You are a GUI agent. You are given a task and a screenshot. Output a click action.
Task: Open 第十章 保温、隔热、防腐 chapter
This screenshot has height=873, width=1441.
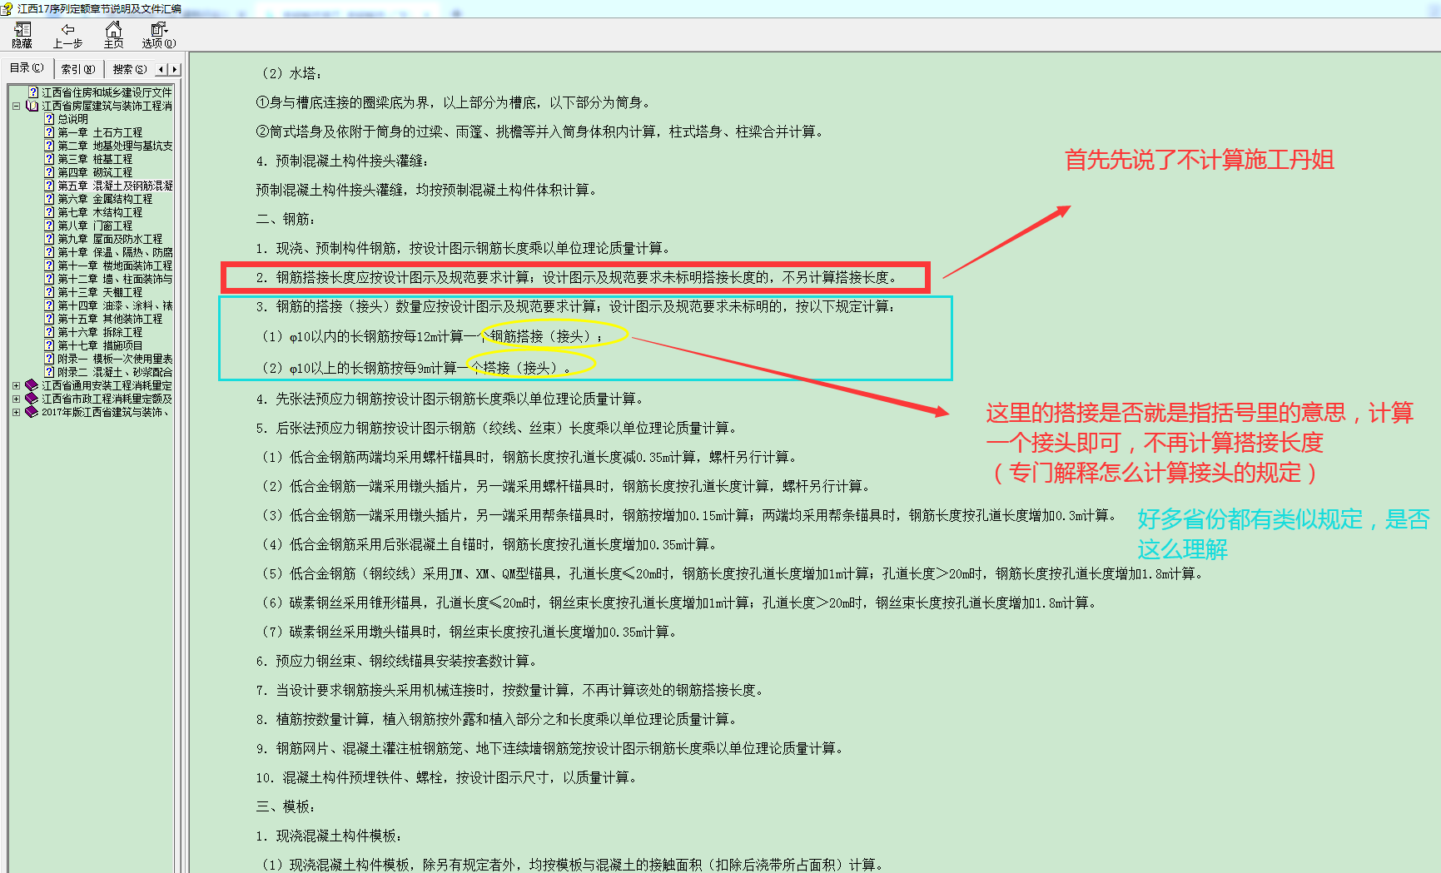click(x=115, y=252)
